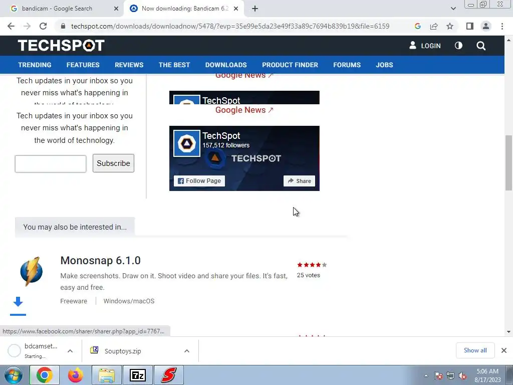Click You may also be interested in heading
The width and height of the screenshot is (513, 385).
click(75, 227)
